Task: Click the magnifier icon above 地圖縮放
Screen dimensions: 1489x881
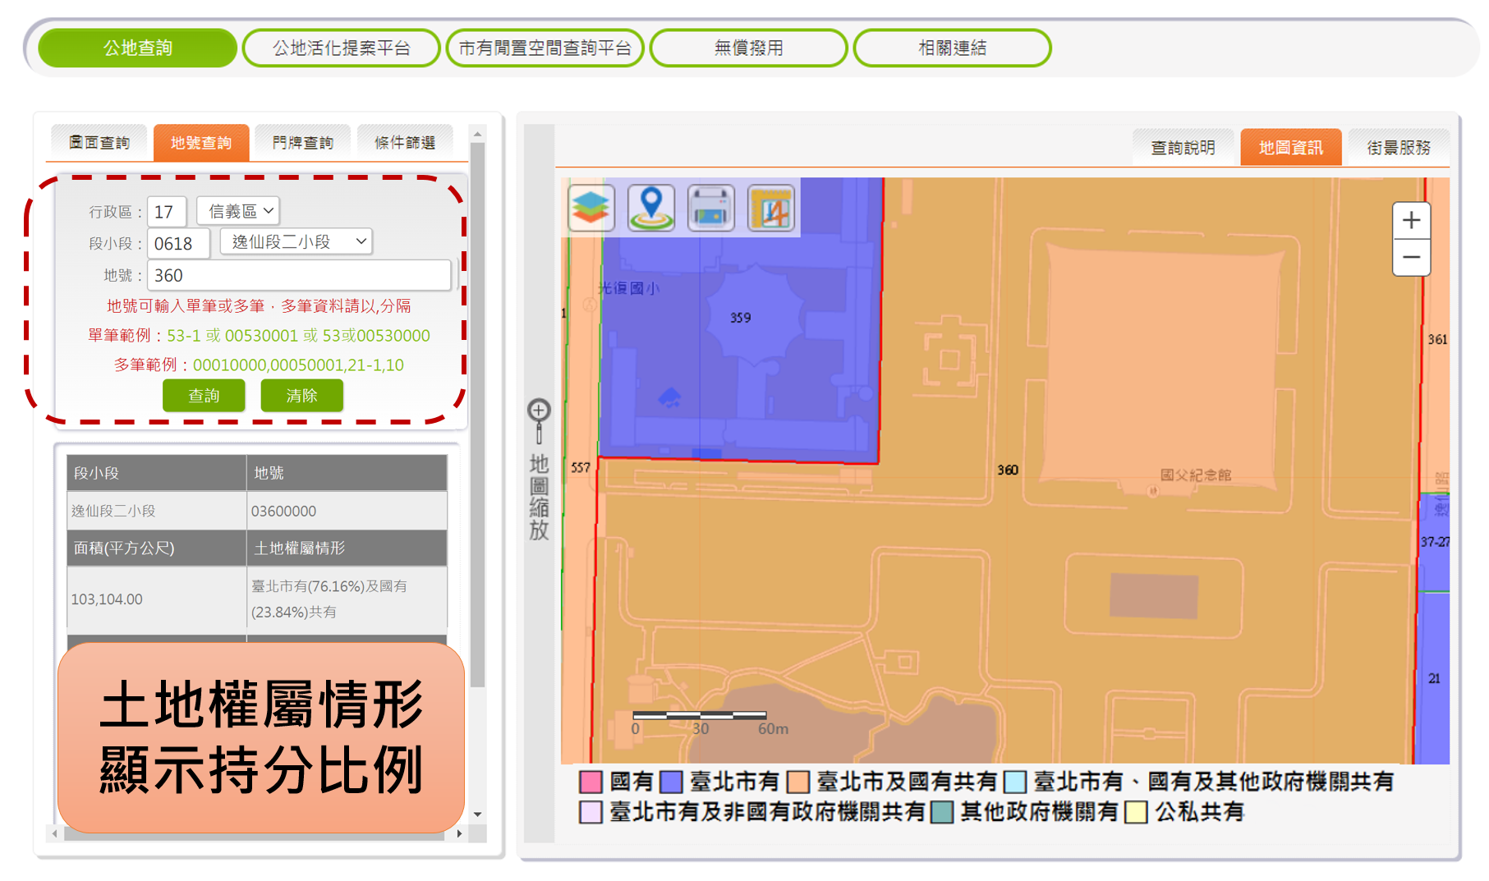Action: tap(539, 411)
